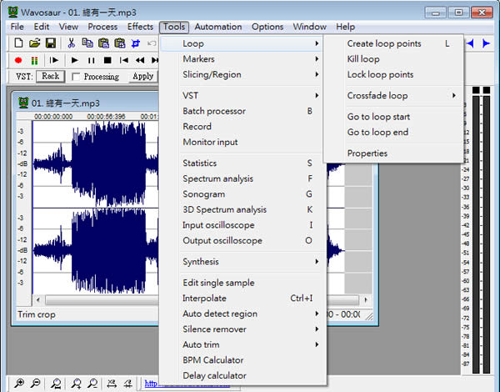Expand the VST submenu in Tools
The height and width of the screenshot is (392, 500).
point(242,95)
